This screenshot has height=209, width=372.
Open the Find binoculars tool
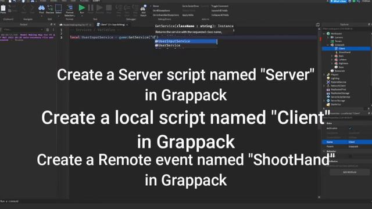[x=41, y=8]
